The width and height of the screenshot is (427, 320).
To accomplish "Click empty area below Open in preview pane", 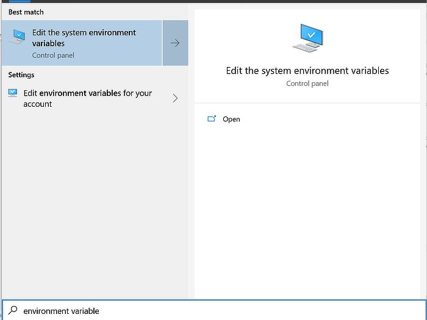I will pyautogui.click(x=307, y=212).
